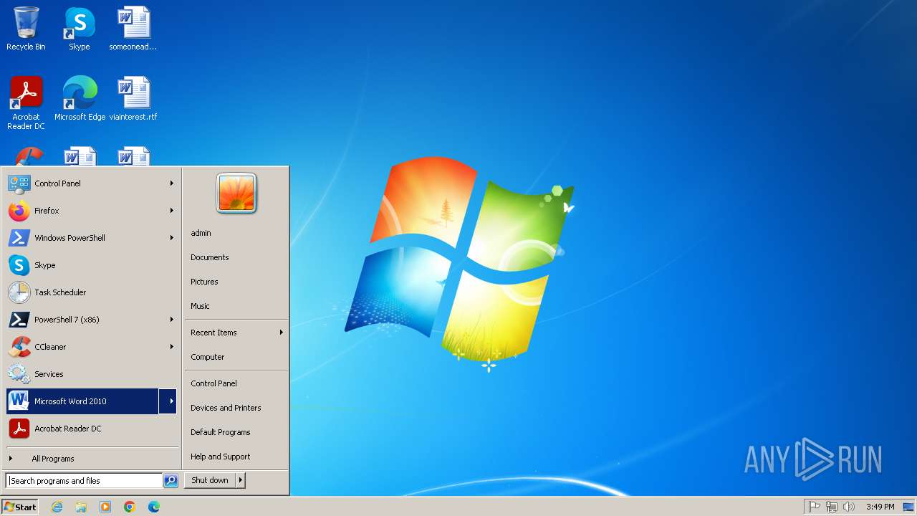The width and height of the screenshot is (917, 516).
Task: Open the Shut down options arrow
Action: [x=241, y=480]
